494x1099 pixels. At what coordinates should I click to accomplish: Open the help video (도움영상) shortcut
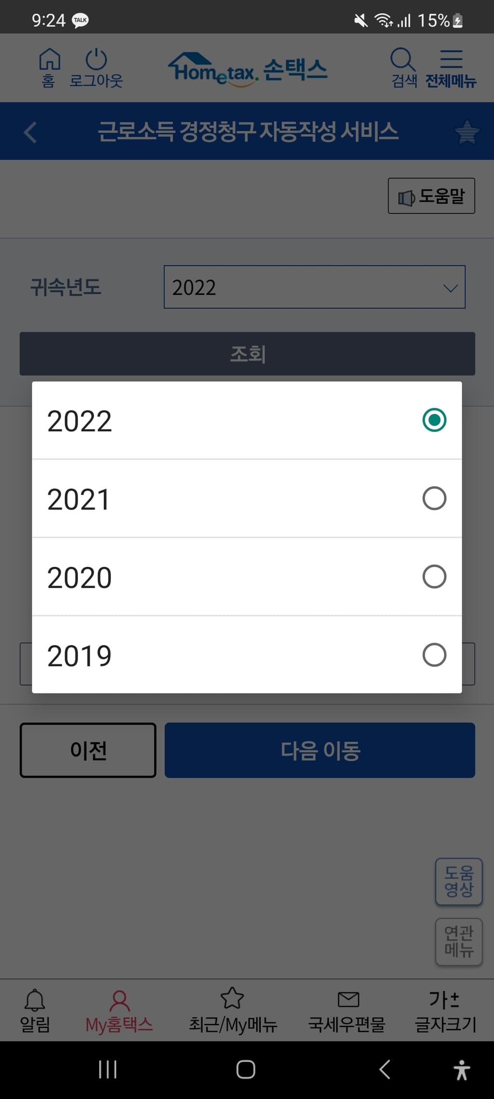(459, 881)
